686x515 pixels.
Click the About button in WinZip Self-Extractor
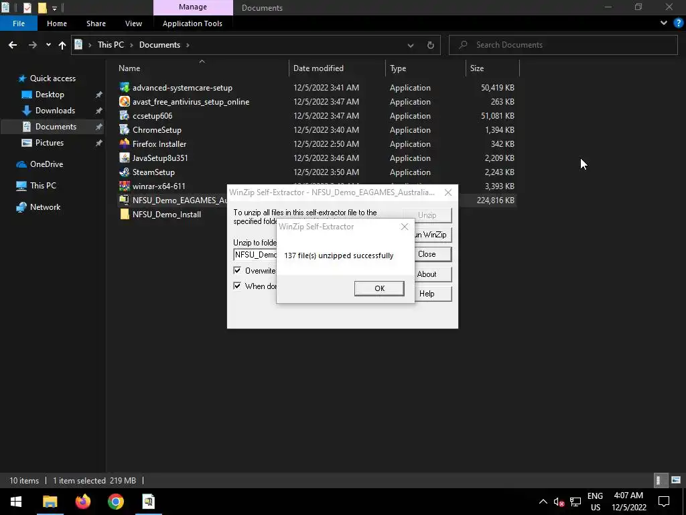click(x=433, y=274)
